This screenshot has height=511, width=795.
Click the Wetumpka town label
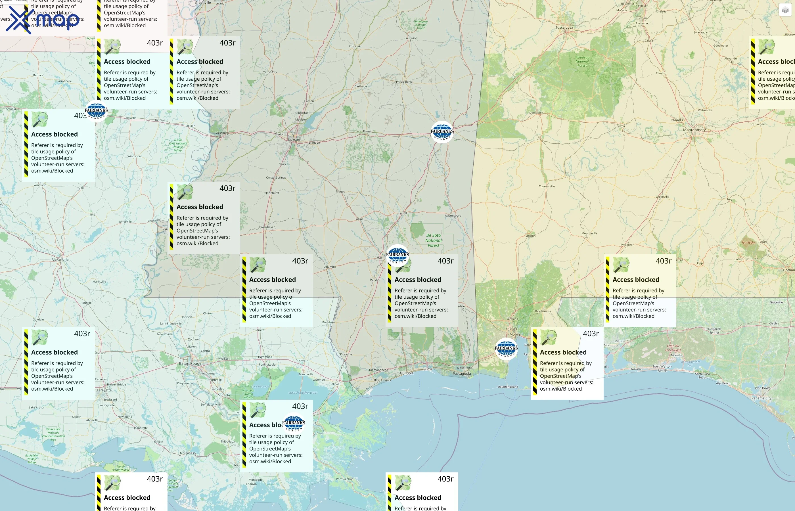705,110
